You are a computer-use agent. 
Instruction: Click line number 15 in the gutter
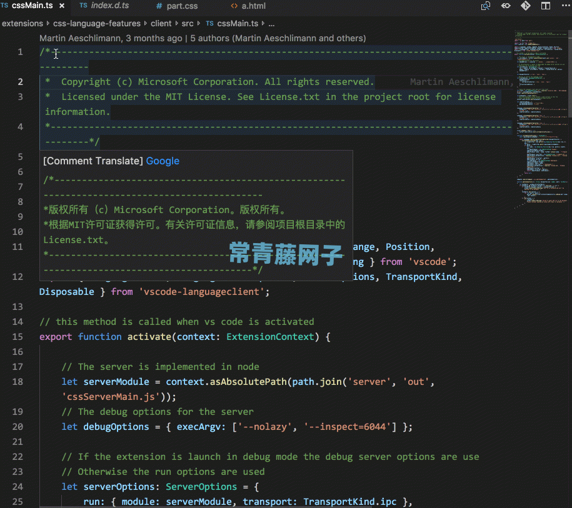pos(18,337)
